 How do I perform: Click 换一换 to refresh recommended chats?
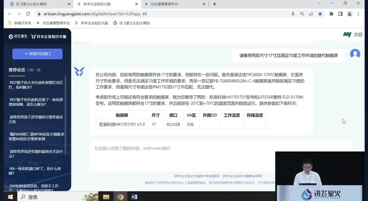coord(33,70)
